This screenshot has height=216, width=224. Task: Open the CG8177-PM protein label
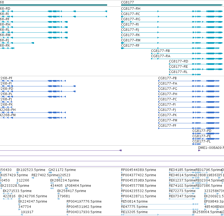(168, 120)
